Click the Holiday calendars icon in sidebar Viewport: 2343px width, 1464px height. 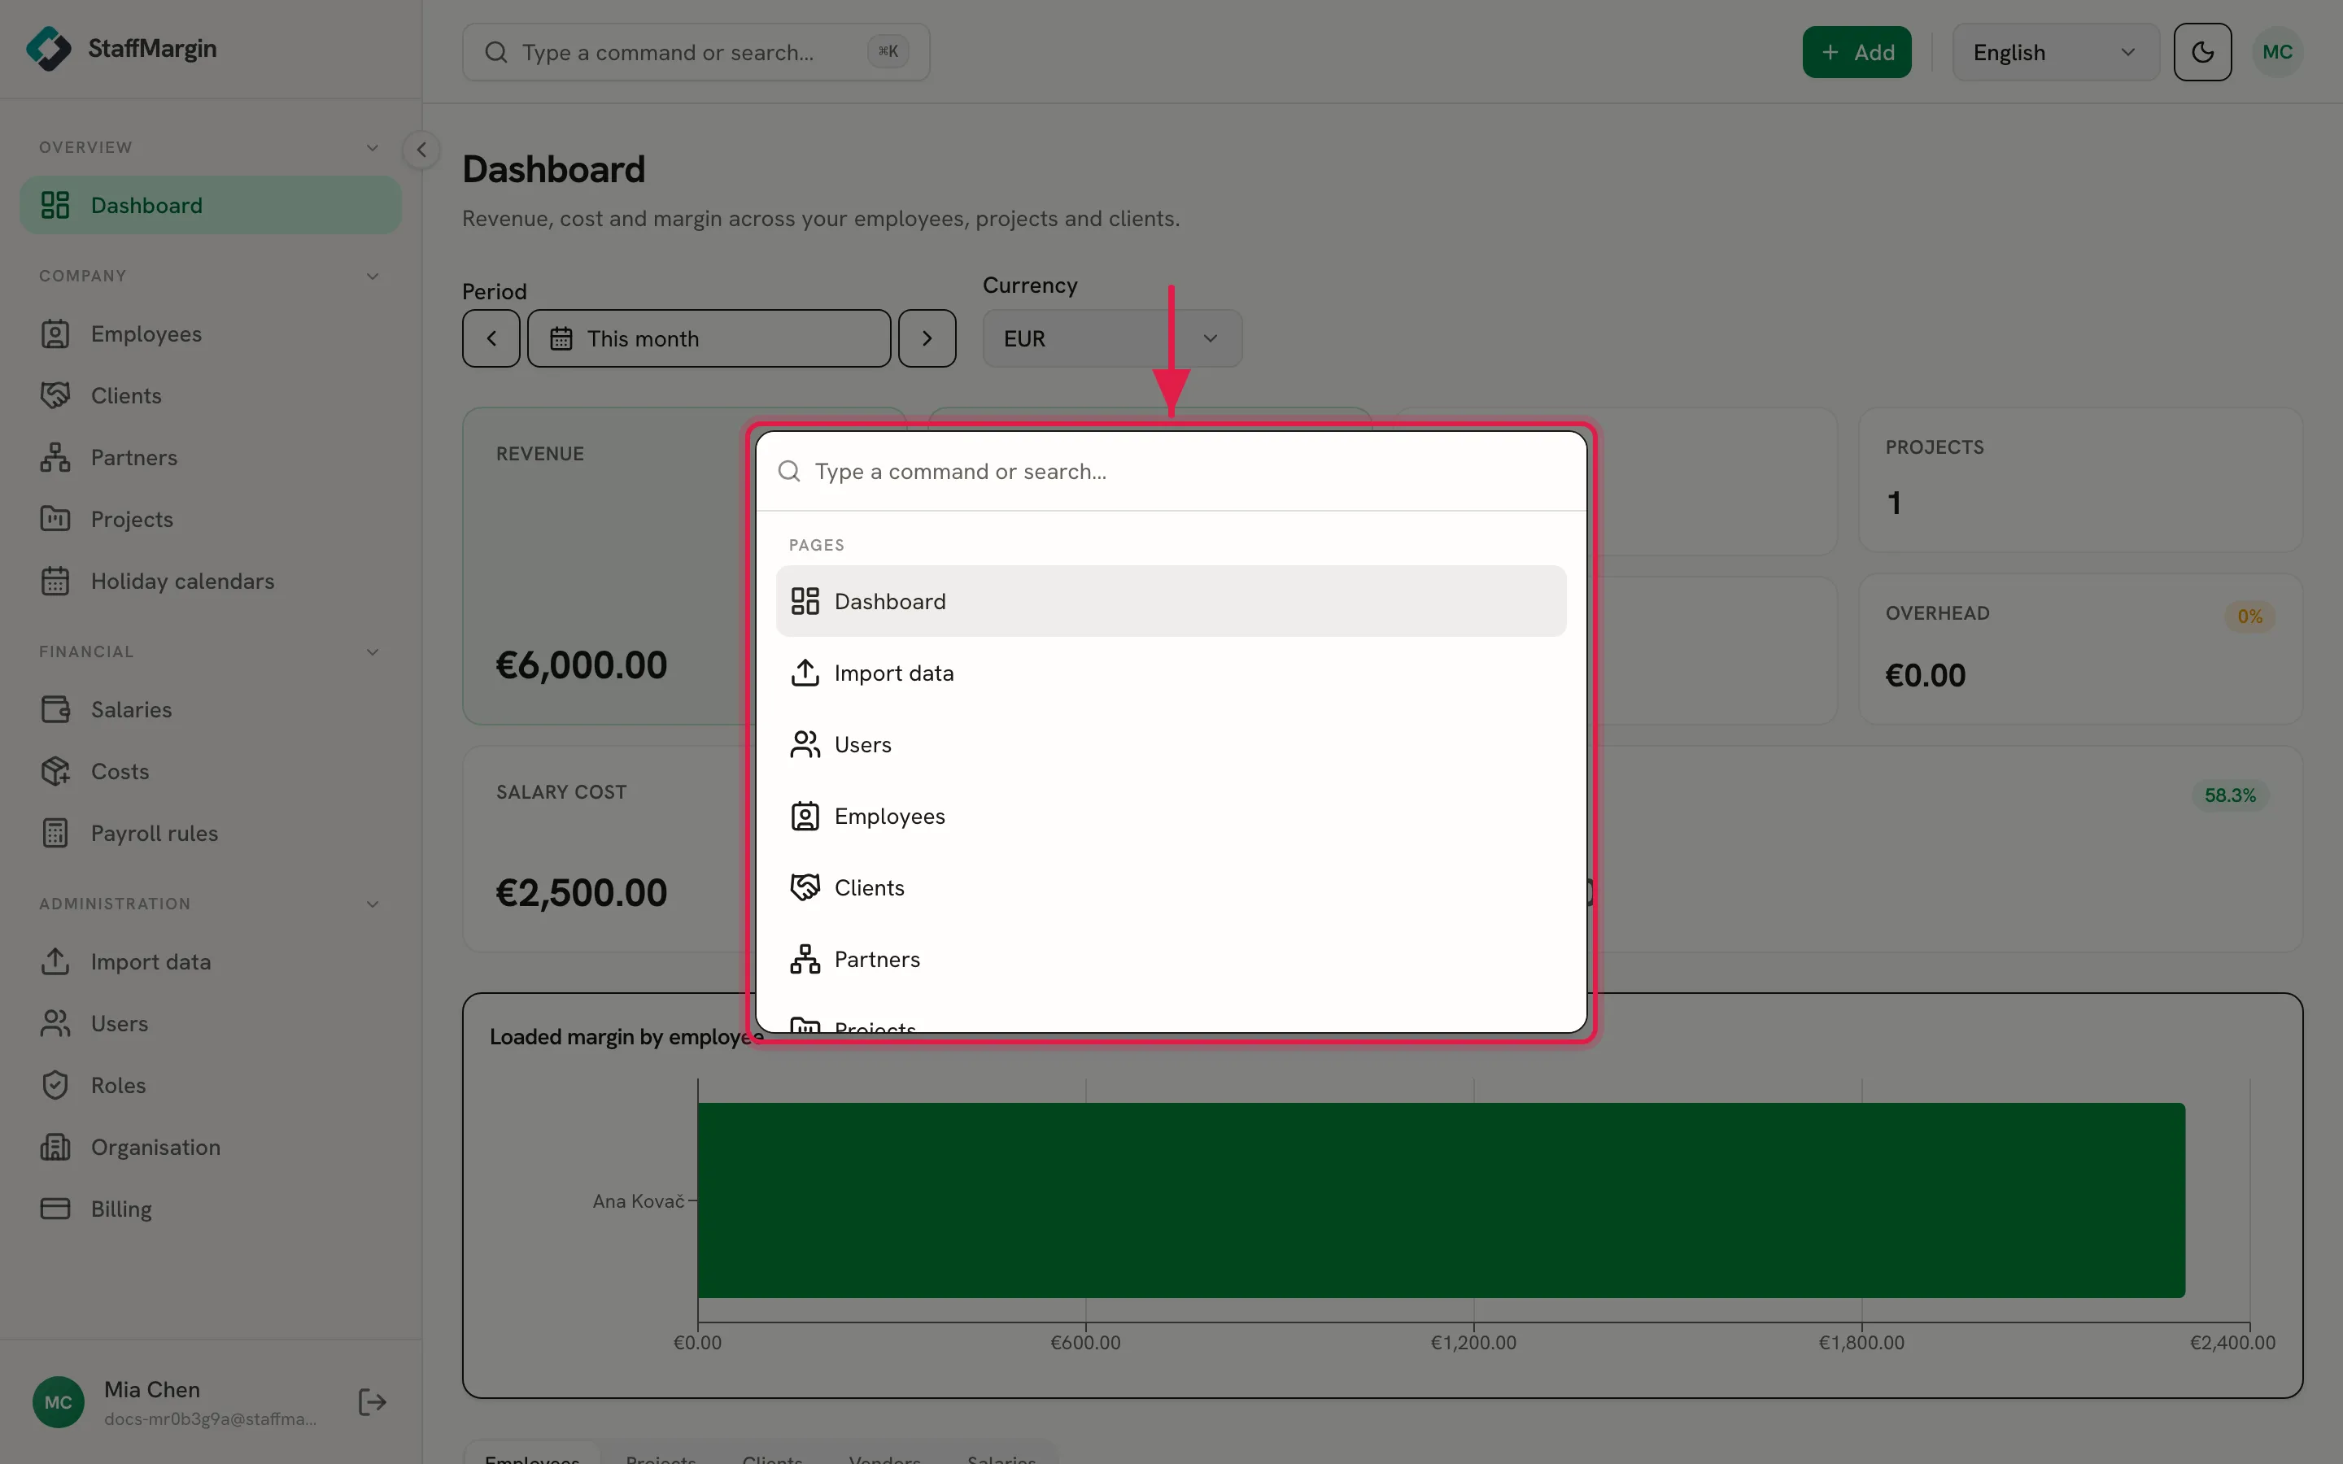click(55, 582)
